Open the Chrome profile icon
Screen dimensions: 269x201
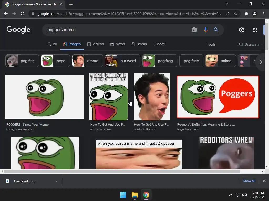(x=255, y=14)
